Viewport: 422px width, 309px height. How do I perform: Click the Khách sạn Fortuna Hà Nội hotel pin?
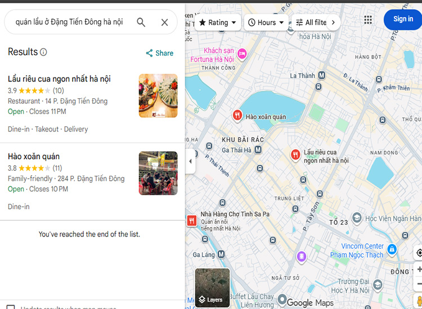click(242, 53)
